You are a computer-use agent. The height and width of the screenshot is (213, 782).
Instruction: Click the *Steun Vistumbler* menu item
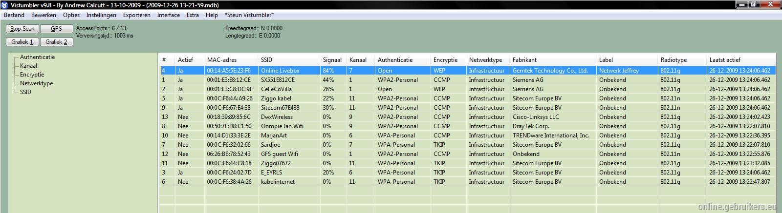(249, 15)
